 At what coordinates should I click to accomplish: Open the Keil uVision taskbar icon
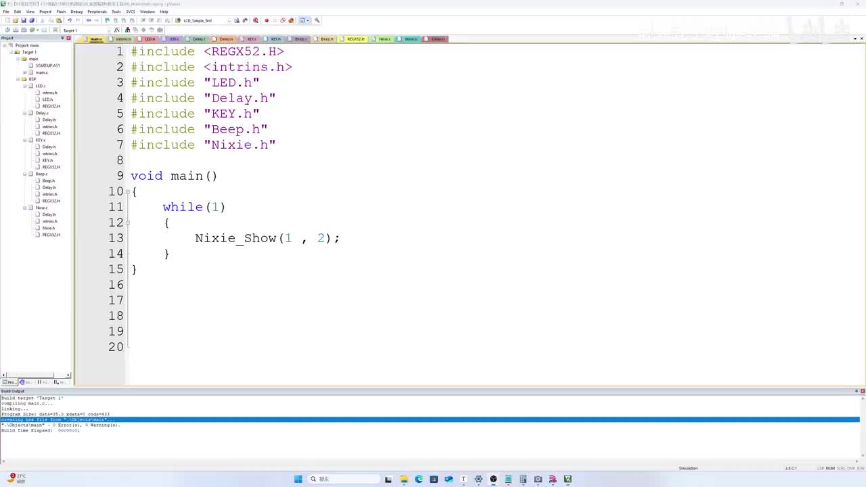(568, 479)
